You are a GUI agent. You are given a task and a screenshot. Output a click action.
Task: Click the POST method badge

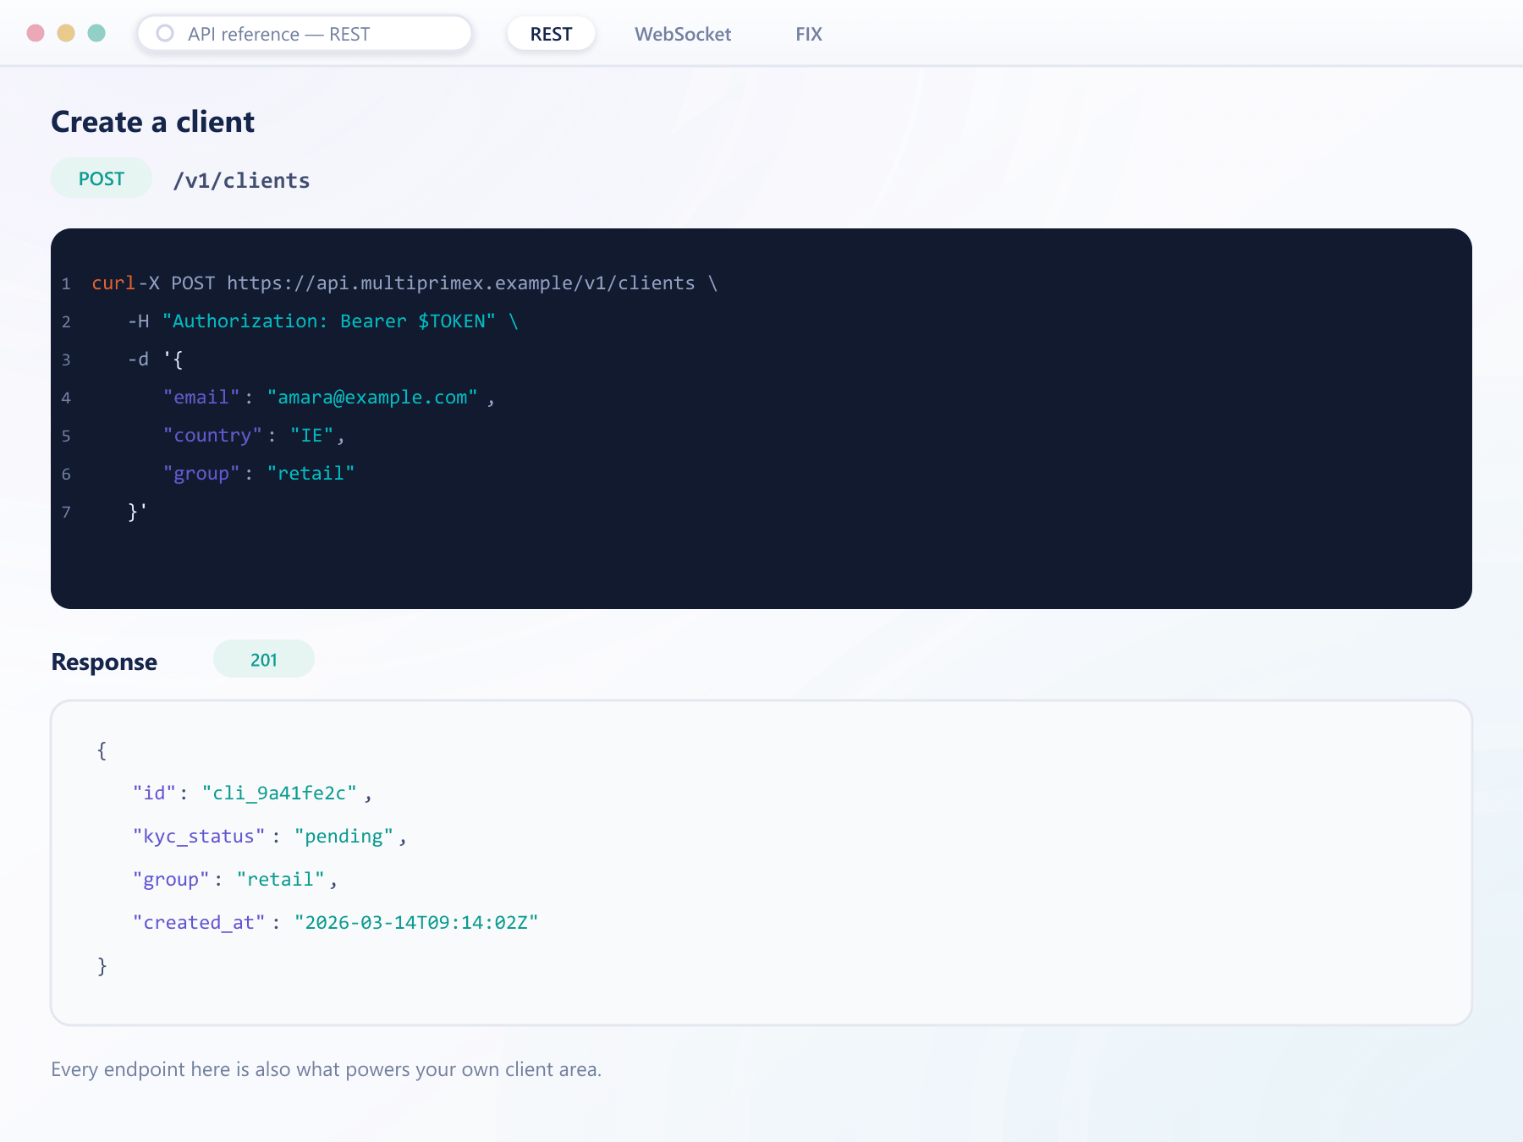click(x=102, y=178)
